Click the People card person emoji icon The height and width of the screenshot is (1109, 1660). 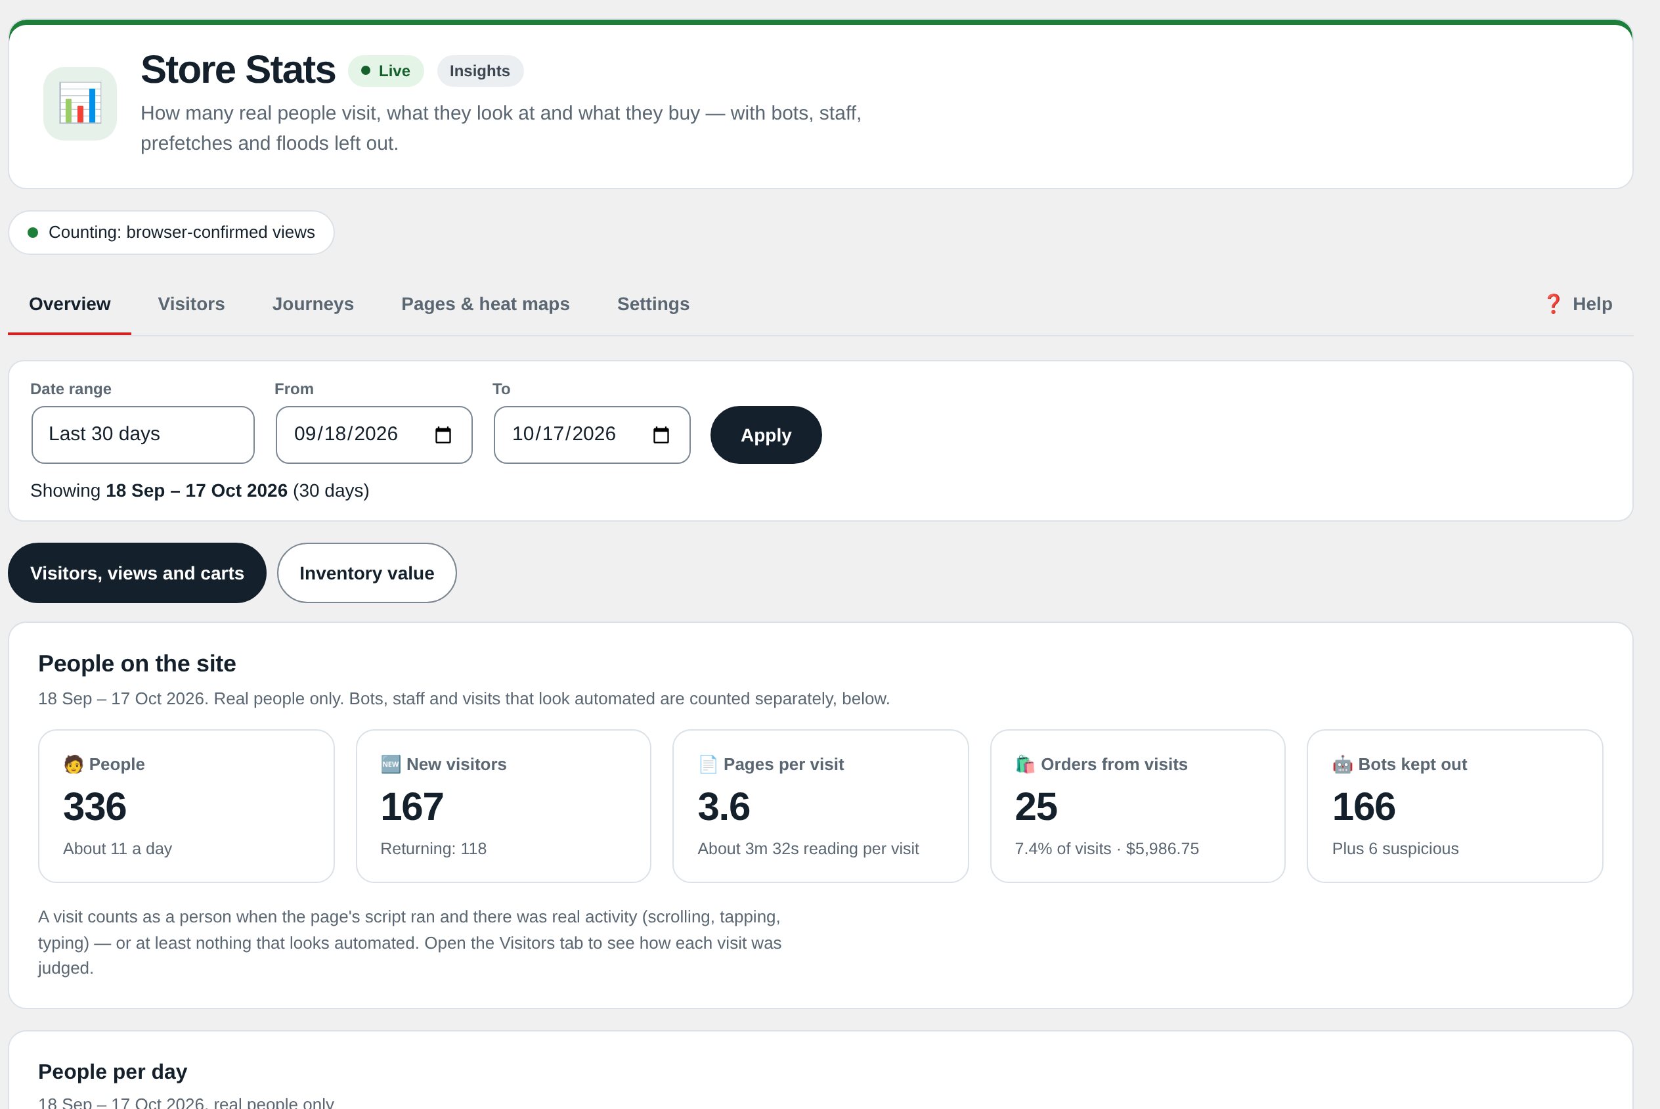click(74, 765)
